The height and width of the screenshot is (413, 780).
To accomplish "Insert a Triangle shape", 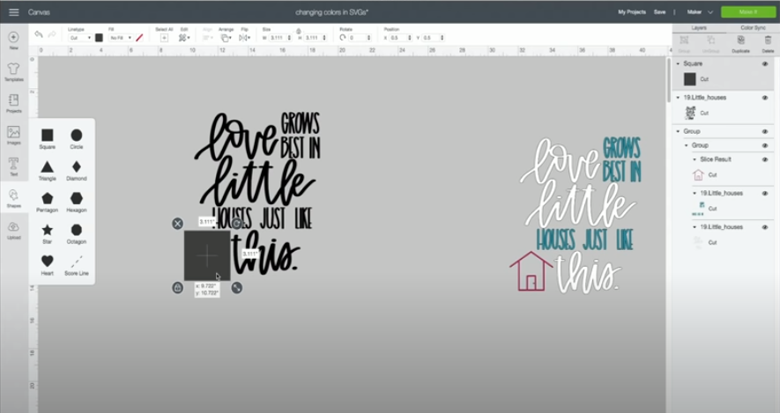I will (x=48, y=171).
